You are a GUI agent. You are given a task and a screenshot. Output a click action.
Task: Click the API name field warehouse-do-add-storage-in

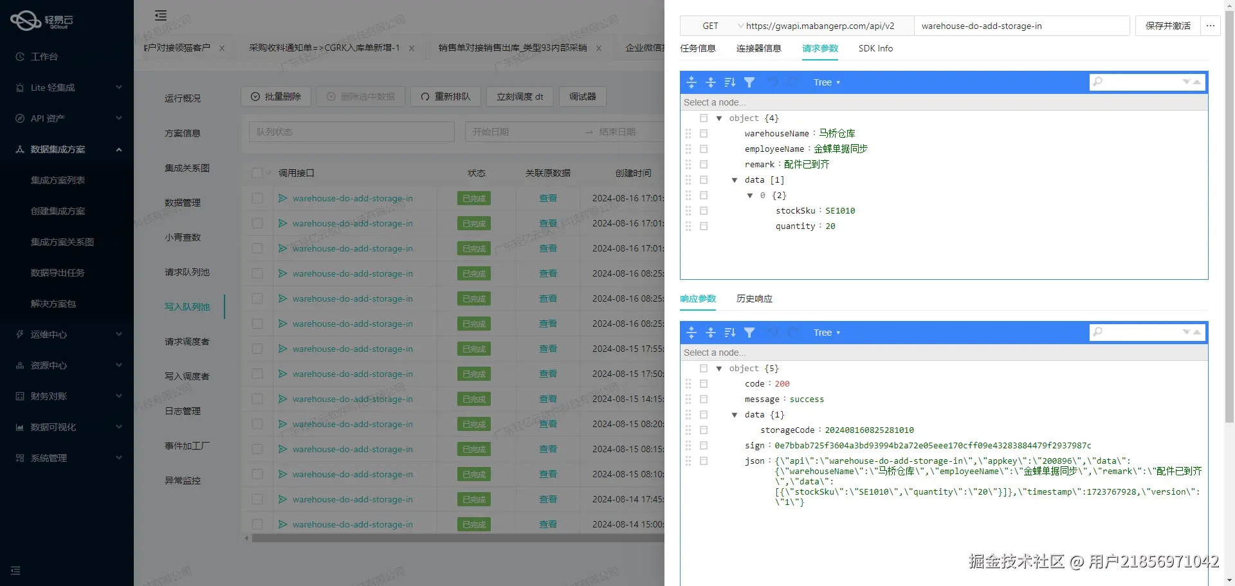coord(1021,26)
